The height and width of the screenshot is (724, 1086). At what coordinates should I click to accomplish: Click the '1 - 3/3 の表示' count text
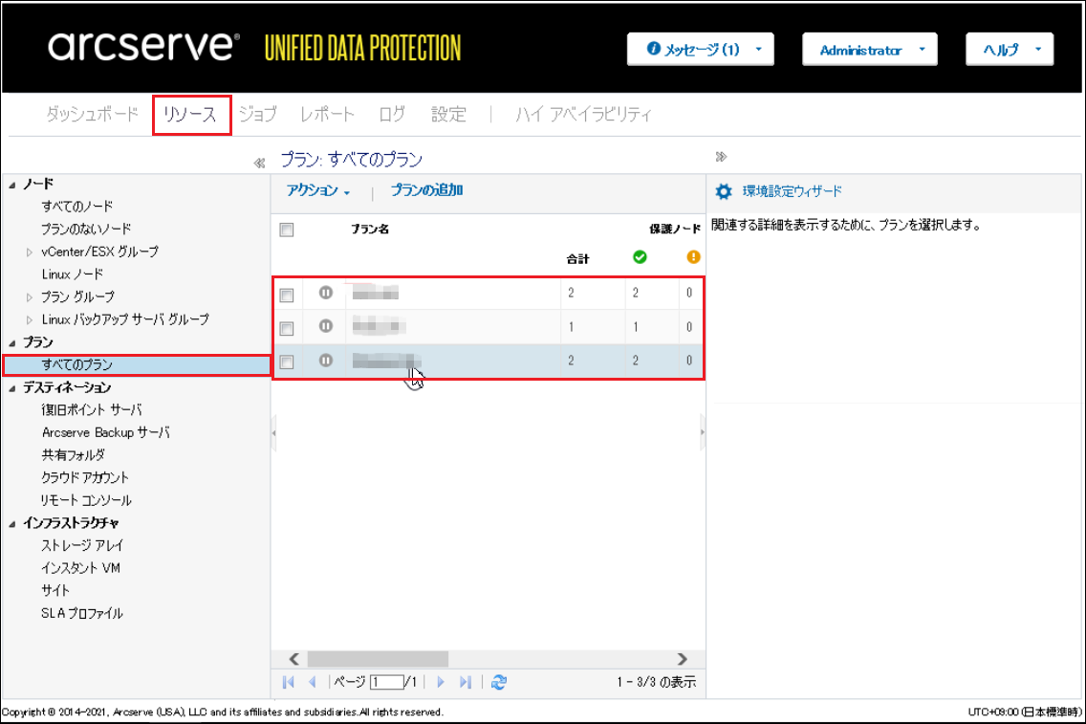point(657,683)
